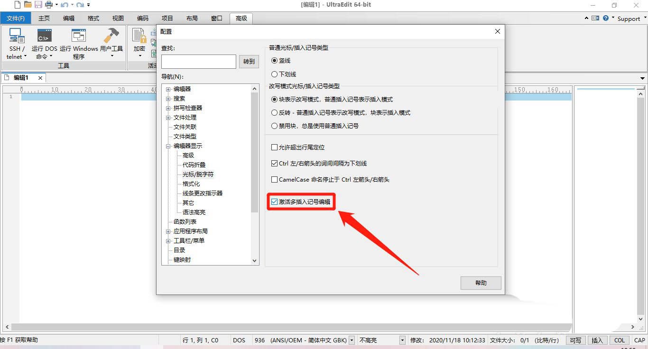The width and height of the screenshot is (648, 349).
Task: Select 禁用块，总是使用普通插入记号 radio option
Action: coord(274,126)
